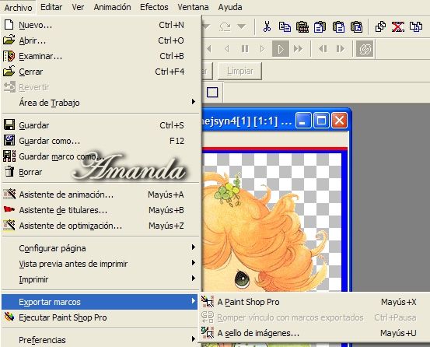The height and width of the screenshot is (347, 430).
Task: Pause the animation with the pause icon
Action: point(245,49)
